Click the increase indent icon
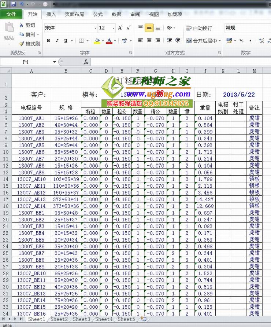The width and height of the screenshot is (271, 327). pyautogui.click(x=178, y=40)
